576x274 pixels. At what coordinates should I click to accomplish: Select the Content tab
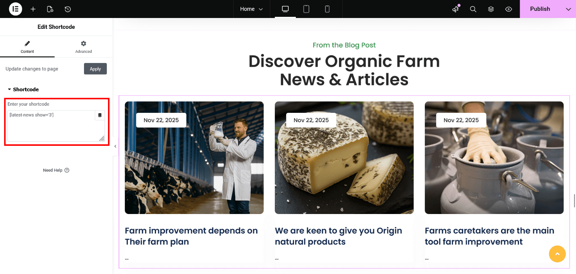27,47
